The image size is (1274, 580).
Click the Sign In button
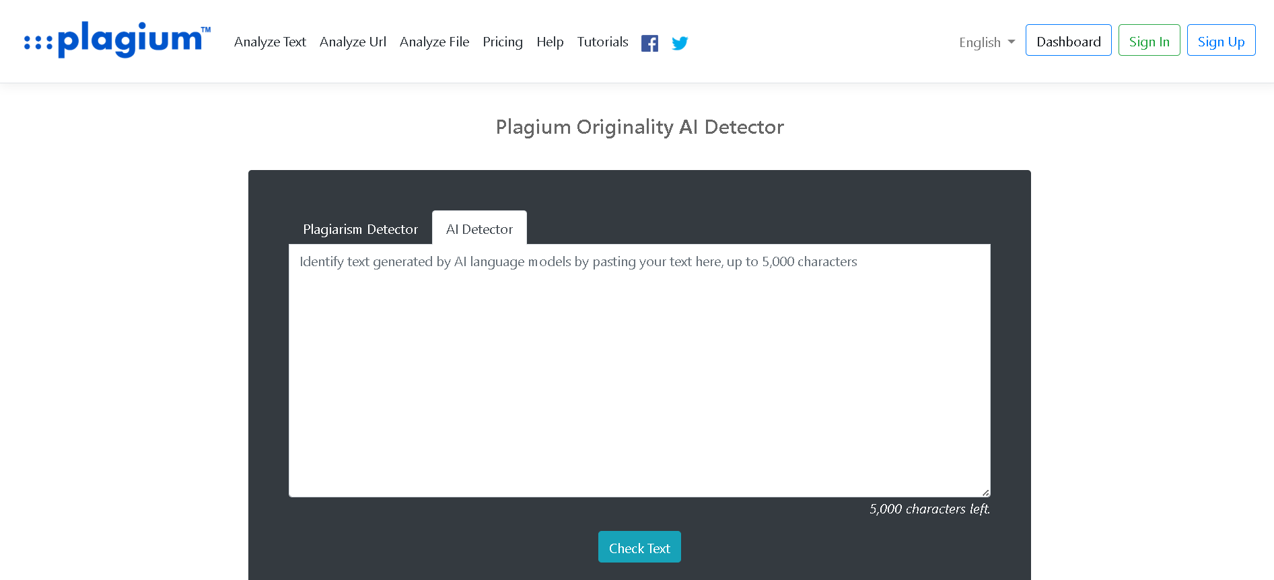click(1149, 40)
